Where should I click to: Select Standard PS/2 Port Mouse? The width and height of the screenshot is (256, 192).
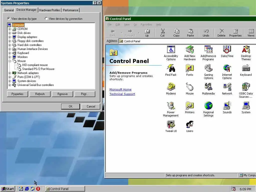coord(38,69)
